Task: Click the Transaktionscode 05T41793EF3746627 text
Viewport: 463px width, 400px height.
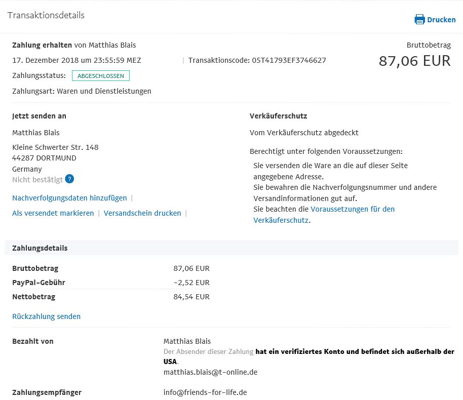Action: coord(257,60)
